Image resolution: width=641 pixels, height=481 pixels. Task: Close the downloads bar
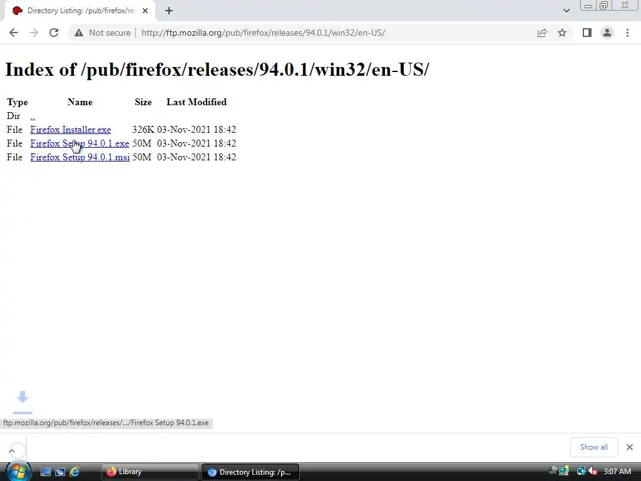pos(630,447)
